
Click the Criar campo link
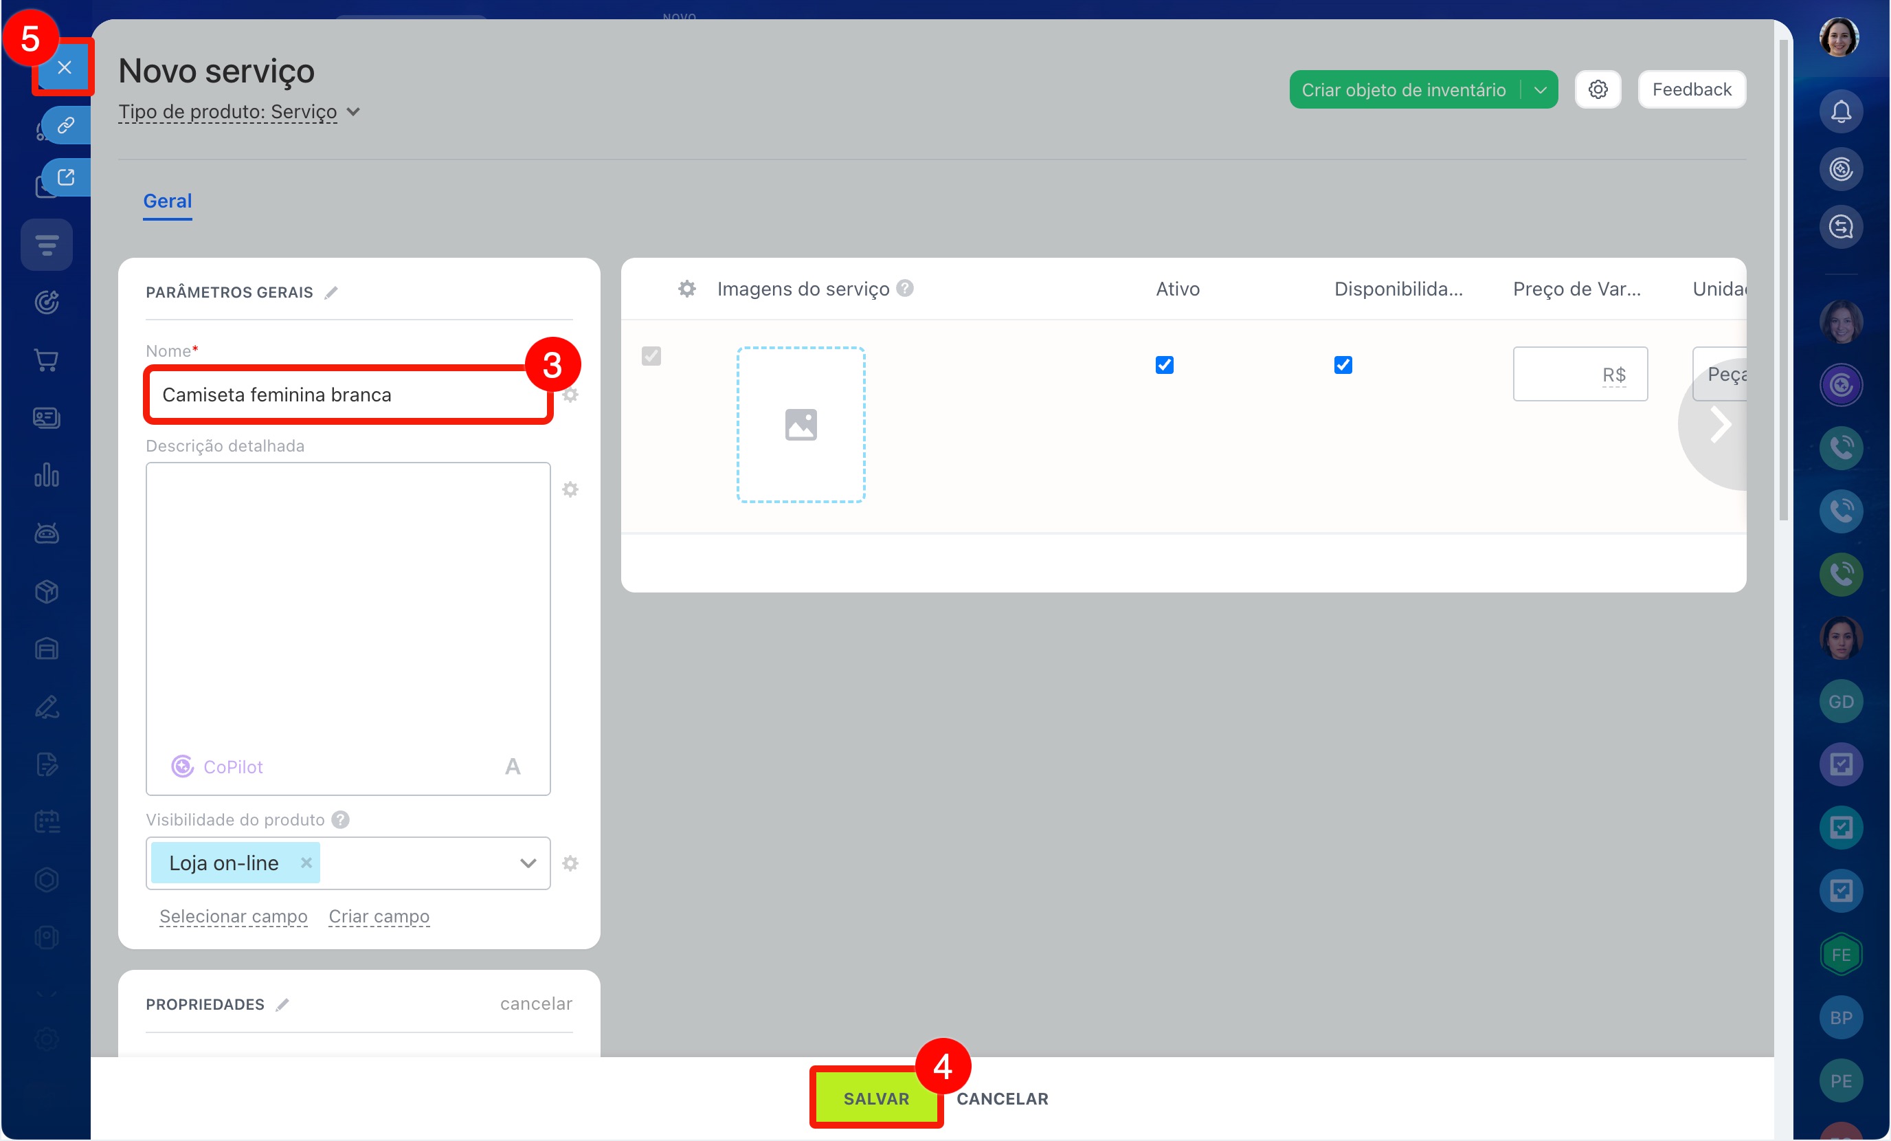(379, 916)
